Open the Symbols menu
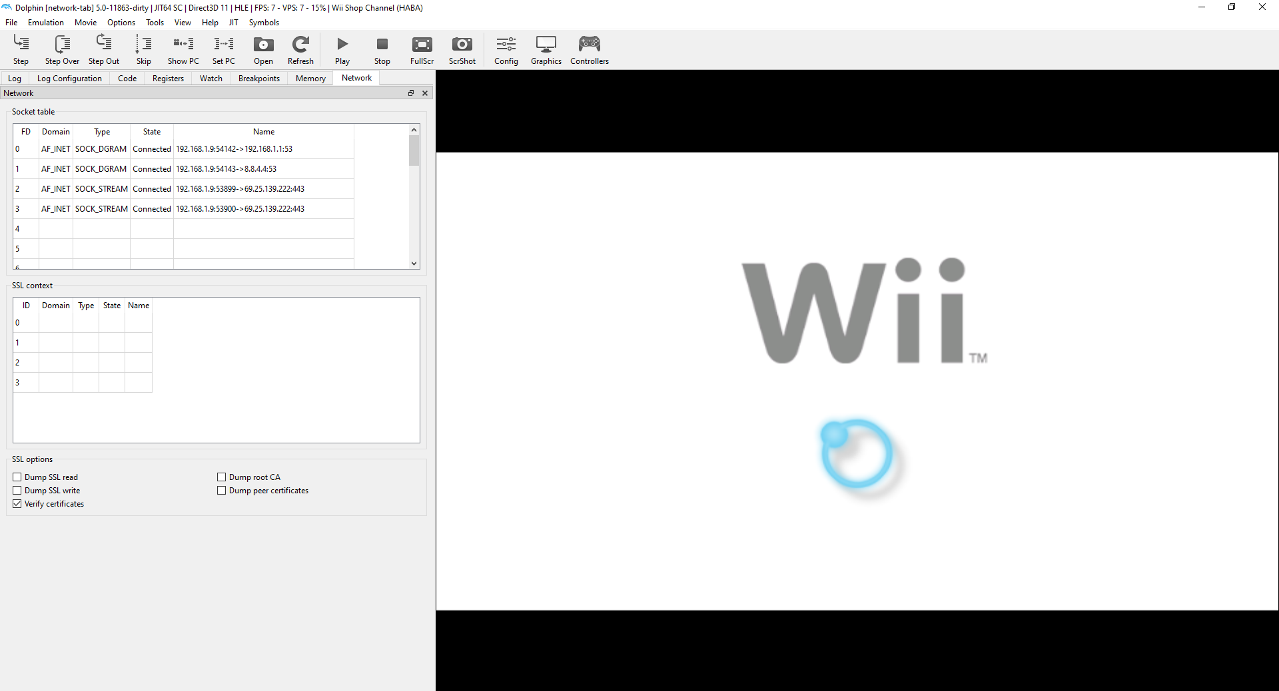 pyautogui.click(x=264, y=23)
